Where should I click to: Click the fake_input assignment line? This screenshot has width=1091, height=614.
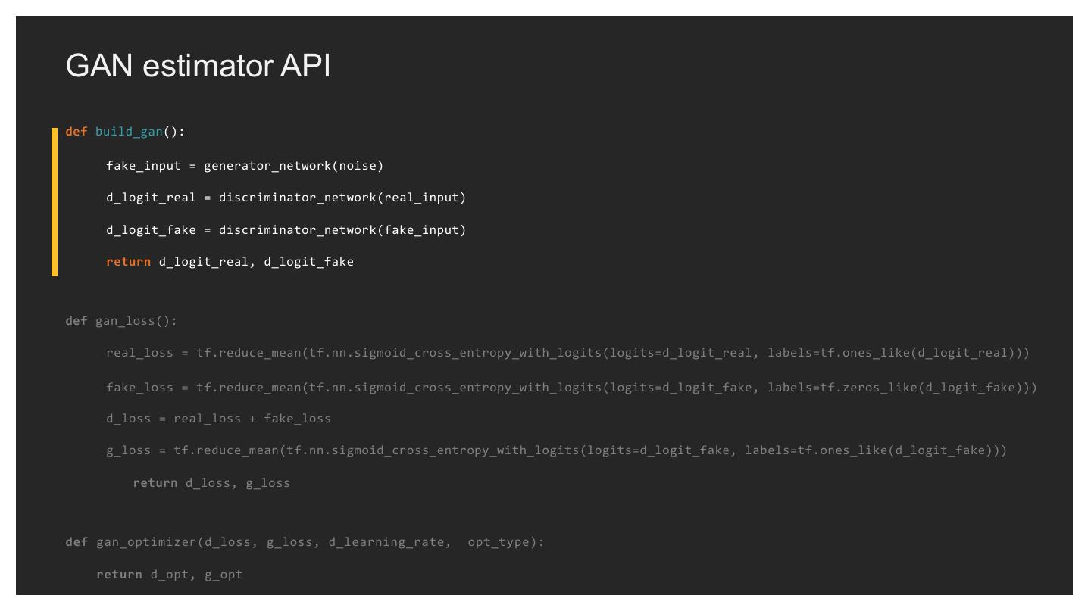click(x=244, y=166)
